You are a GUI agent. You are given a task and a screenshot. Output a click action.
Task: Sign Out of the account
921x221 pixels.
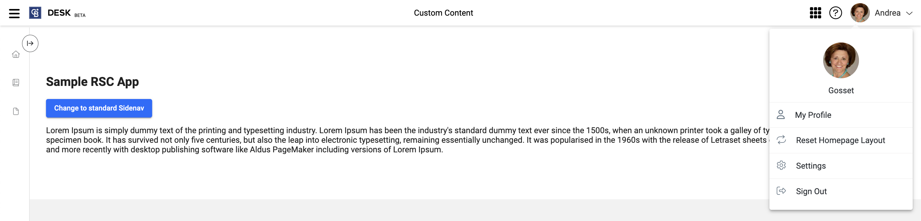841,191
